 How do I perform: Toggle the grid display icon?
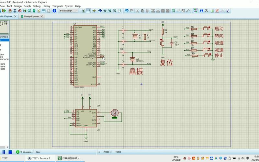pos(89,11)
